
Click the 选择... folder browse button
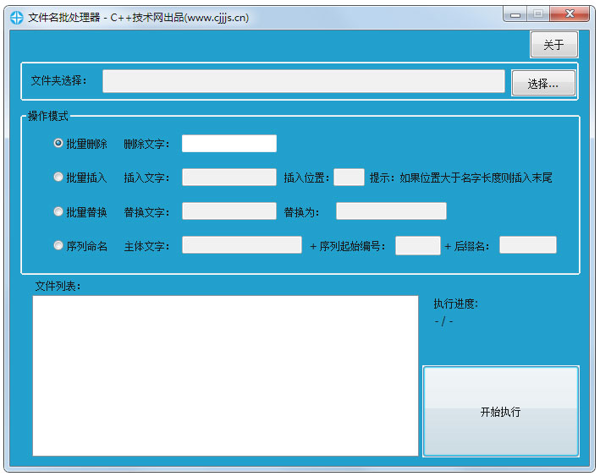pos(543,83)
